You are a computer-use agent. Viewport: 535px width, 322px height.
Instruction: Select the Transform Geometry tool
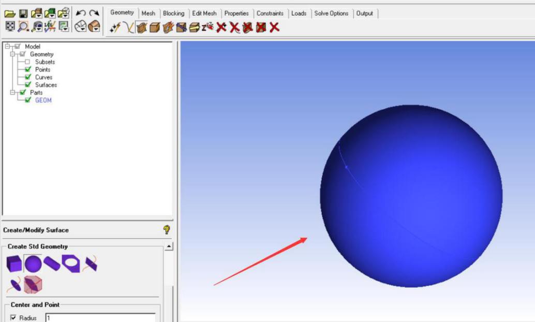point(195,27)
